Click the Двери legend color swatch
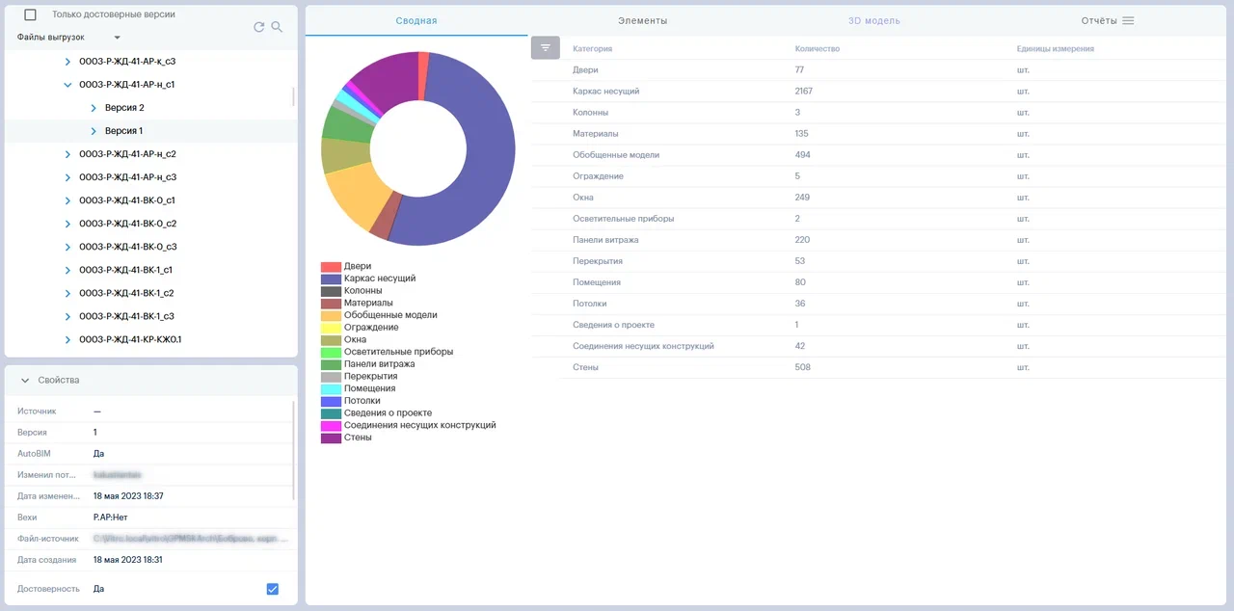Image resolution: width=1234 pixels, height=611 pixels. coord(331,267)
